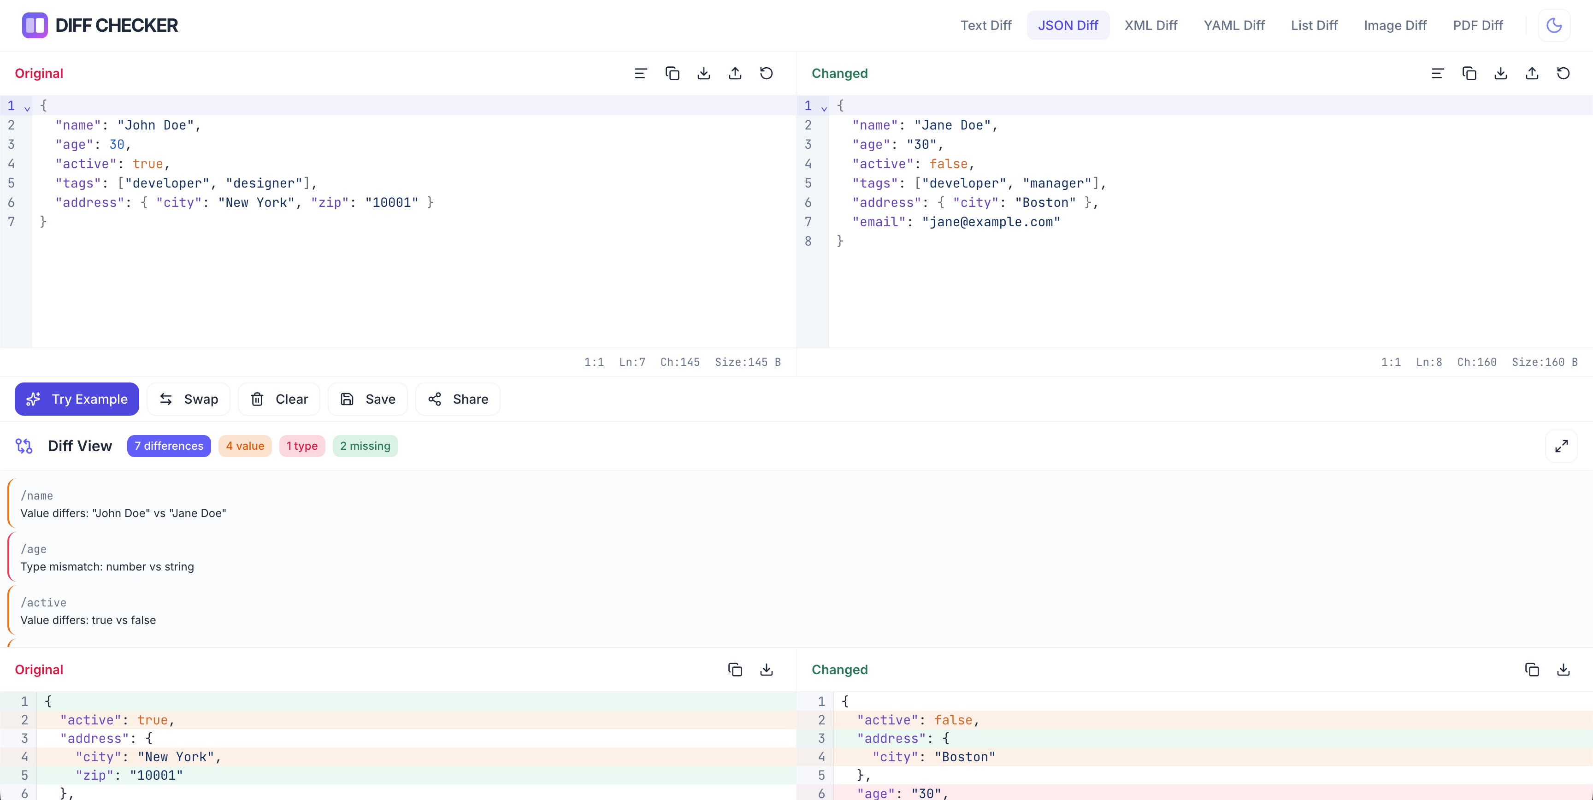Upload a file into the Changed panel
Screen dimensions: 1593x800
(x=1533, y=73)
